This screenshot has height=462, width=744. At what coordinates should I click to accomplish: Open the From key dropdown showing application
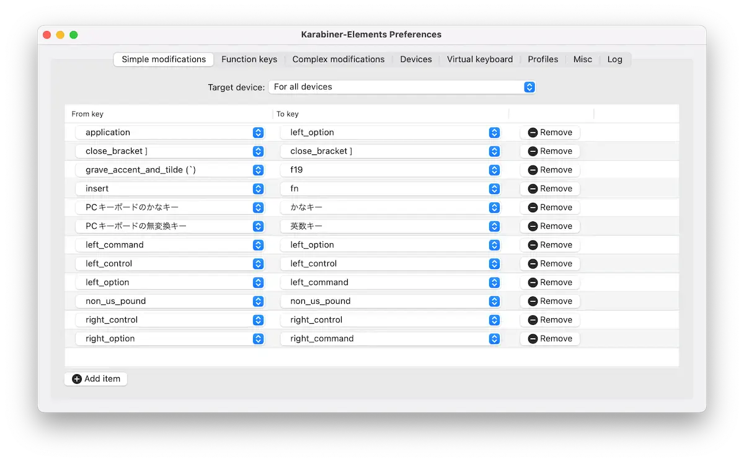coord(170,133)
